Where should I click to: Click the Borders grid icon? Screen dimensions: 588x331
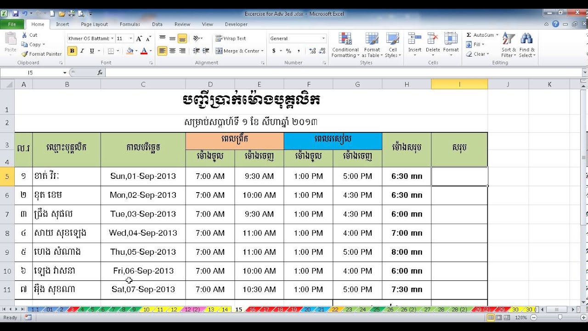pyautogui.click(x=111, y=51)
